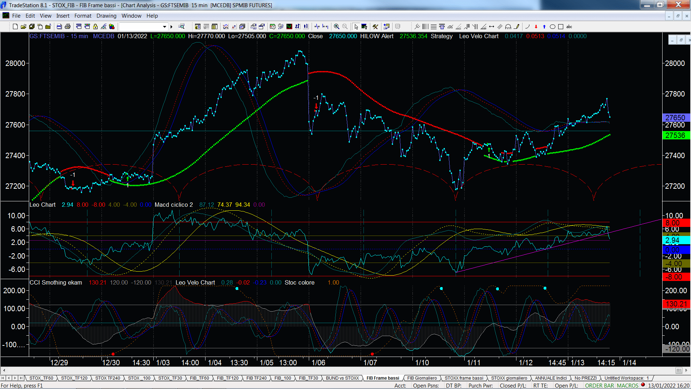The height and width of the screenshot is (389, 691).
Task: Click the expand bar spacing icon
Action: click(x=325, y=26)
